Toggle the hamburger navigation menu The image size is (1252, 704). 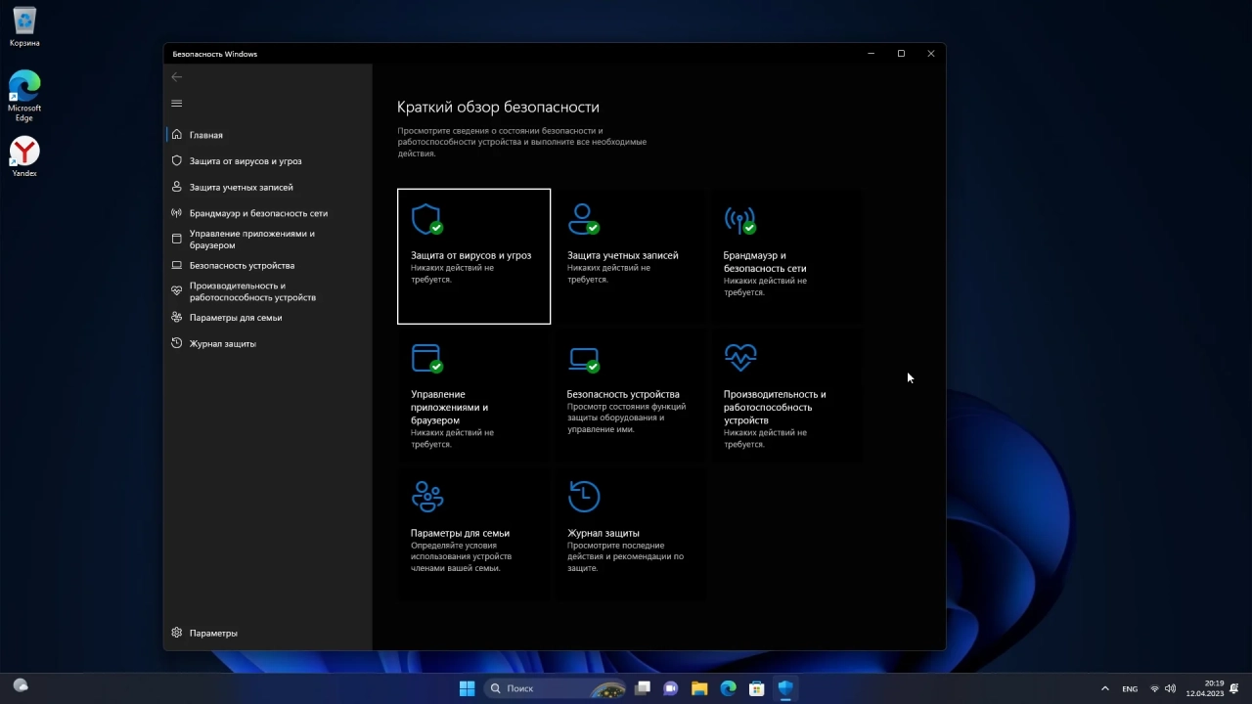(x=177, y=104)
